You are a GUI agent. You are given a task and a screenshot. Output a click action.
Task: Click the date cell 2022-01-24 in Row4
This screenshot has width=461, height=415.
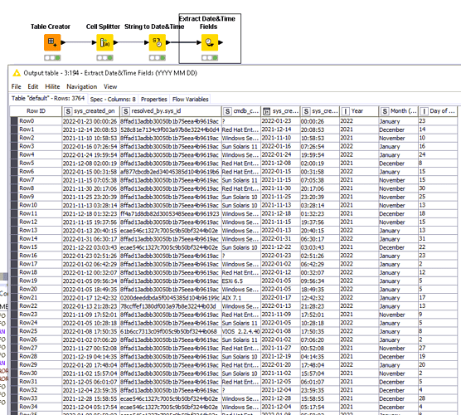[280, 155]
